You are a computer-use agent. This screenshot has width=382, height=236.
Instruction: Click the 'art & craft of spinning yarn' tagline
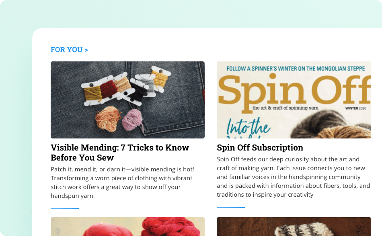(285, 108)
